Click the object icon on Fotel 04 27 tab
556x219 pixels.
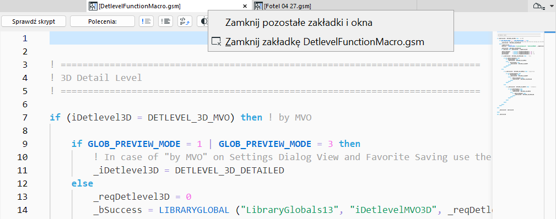point(258,6)
